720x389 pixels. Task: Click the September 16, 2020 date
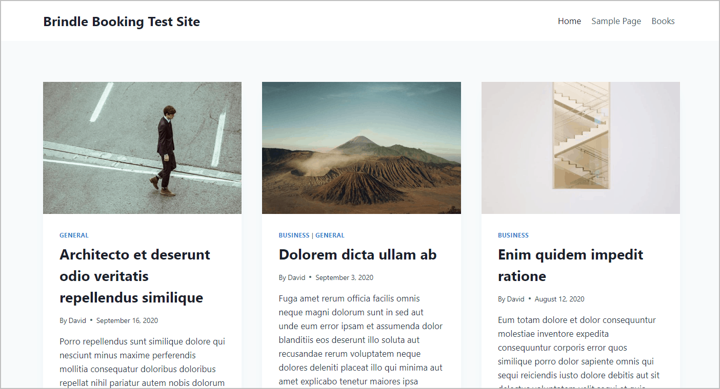[127, 320]
